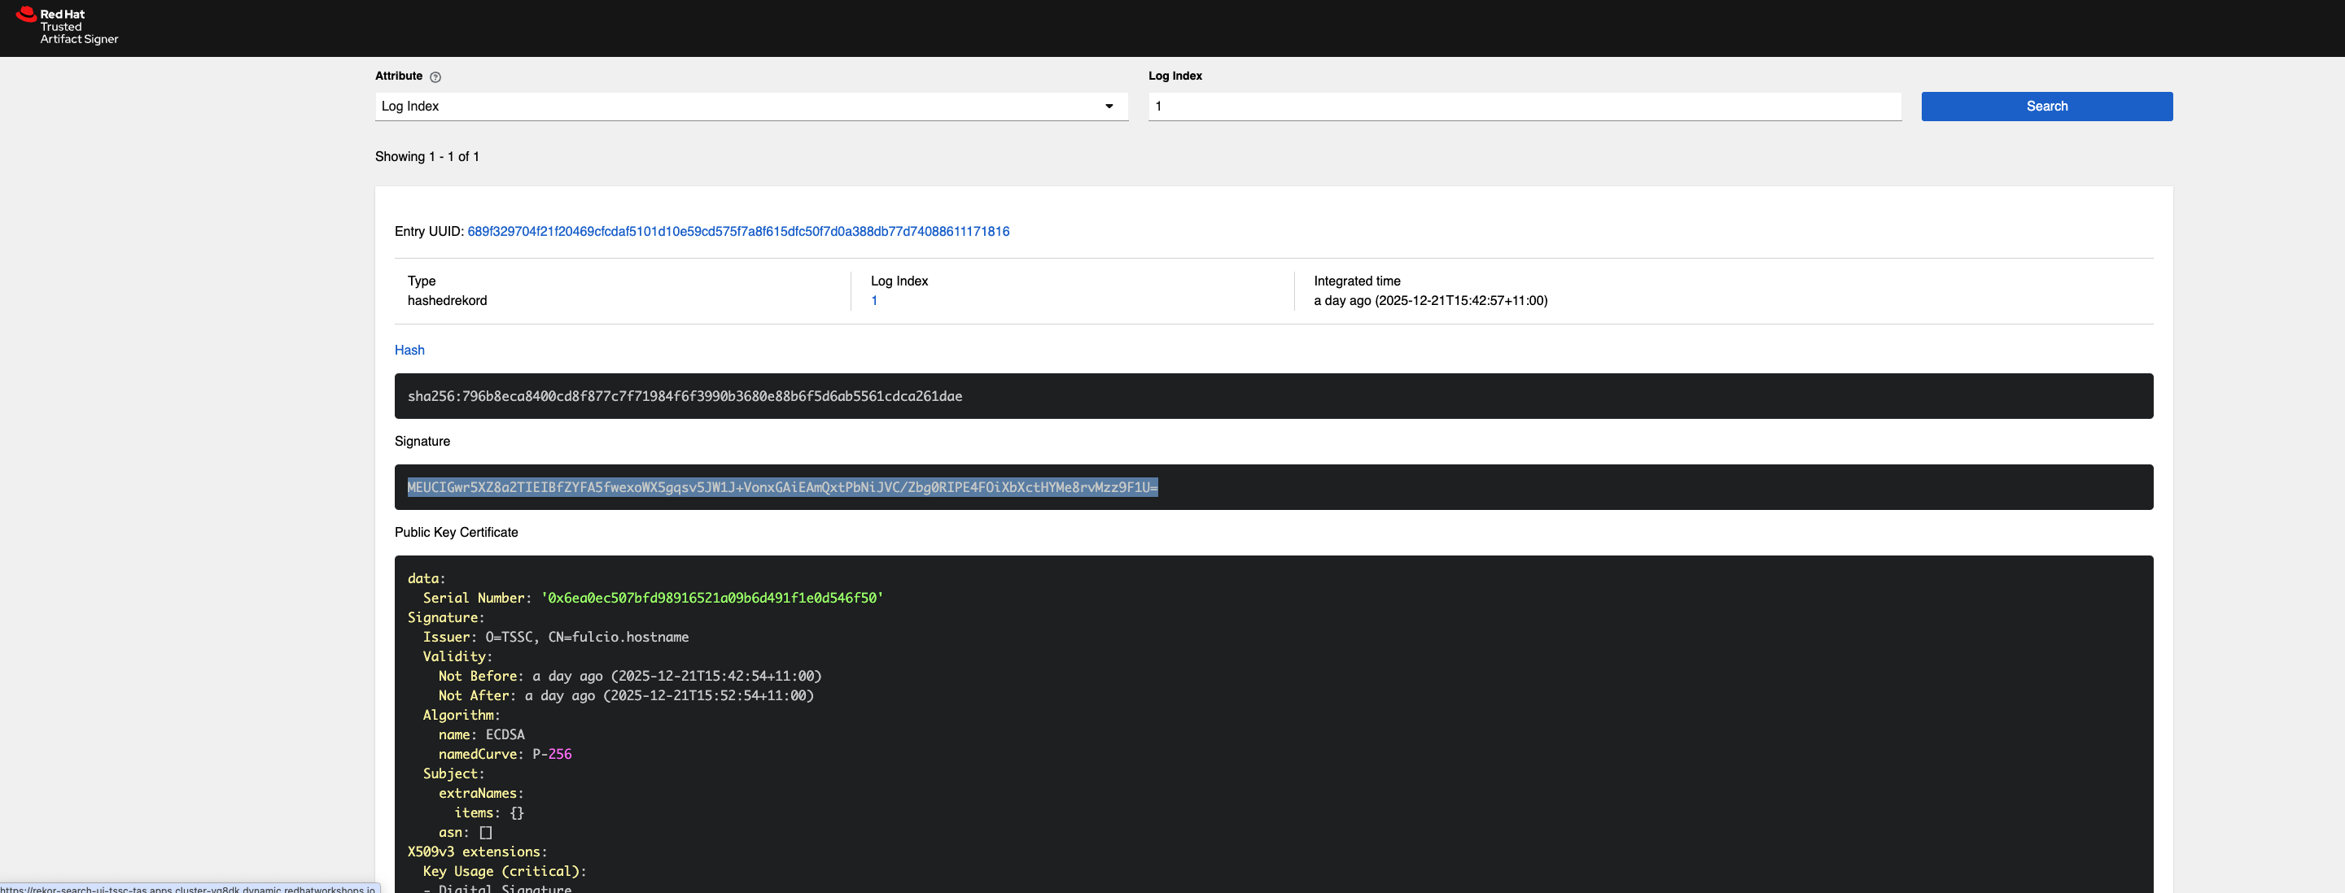Screen dimensions: 2345x893
Task: Click the Attribute dropdown caret arrow
Action: click(1109, 107)
